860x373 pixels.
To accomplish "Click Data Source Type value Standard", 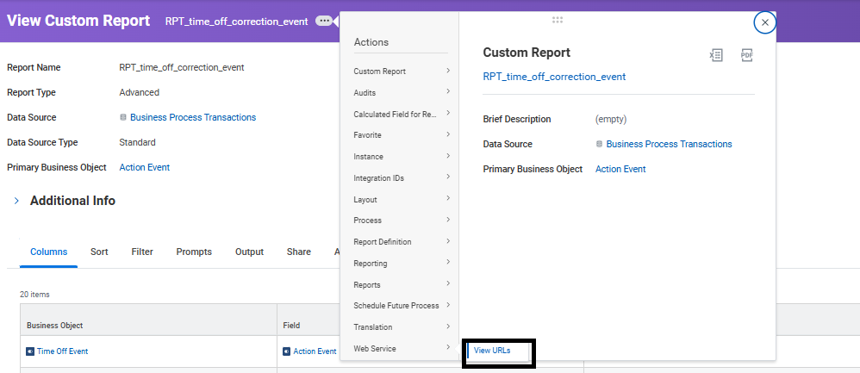I will [138, 143].
